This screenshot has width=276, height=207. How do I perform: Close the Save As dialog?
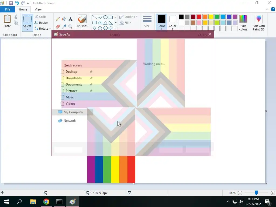(210, 34)
